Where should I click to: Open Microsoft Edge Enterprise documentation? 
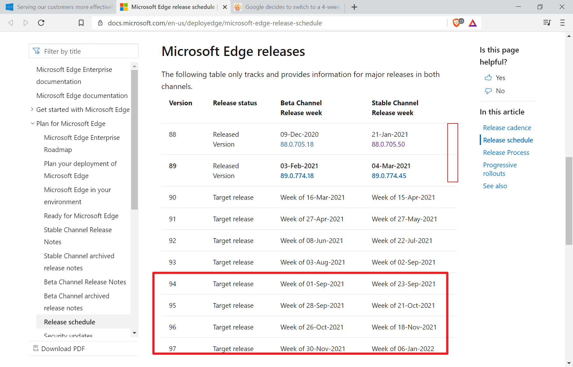(74, 76)
